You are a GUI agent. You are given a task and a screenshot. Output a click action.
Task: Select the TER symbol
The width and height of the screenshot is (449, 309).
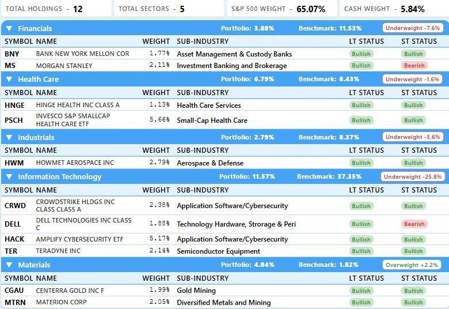pos(11,251)
